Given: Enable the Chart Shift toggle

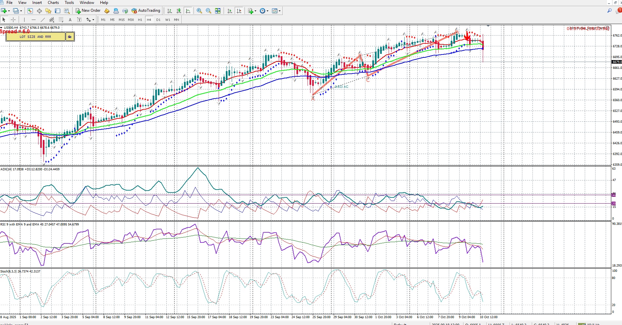Looking at the screenshot, I should [x=239, y=11].
